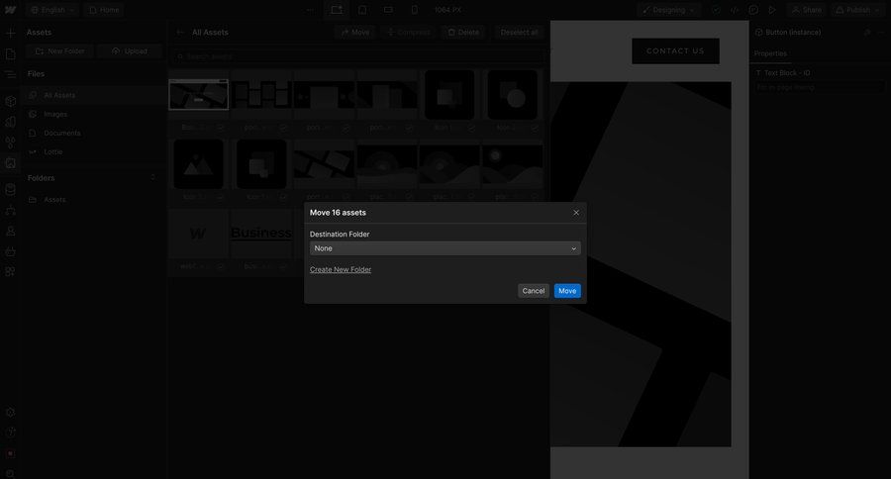891x479 pixels.
Task: Open the Add elements panel
Action: pos(10,33)
